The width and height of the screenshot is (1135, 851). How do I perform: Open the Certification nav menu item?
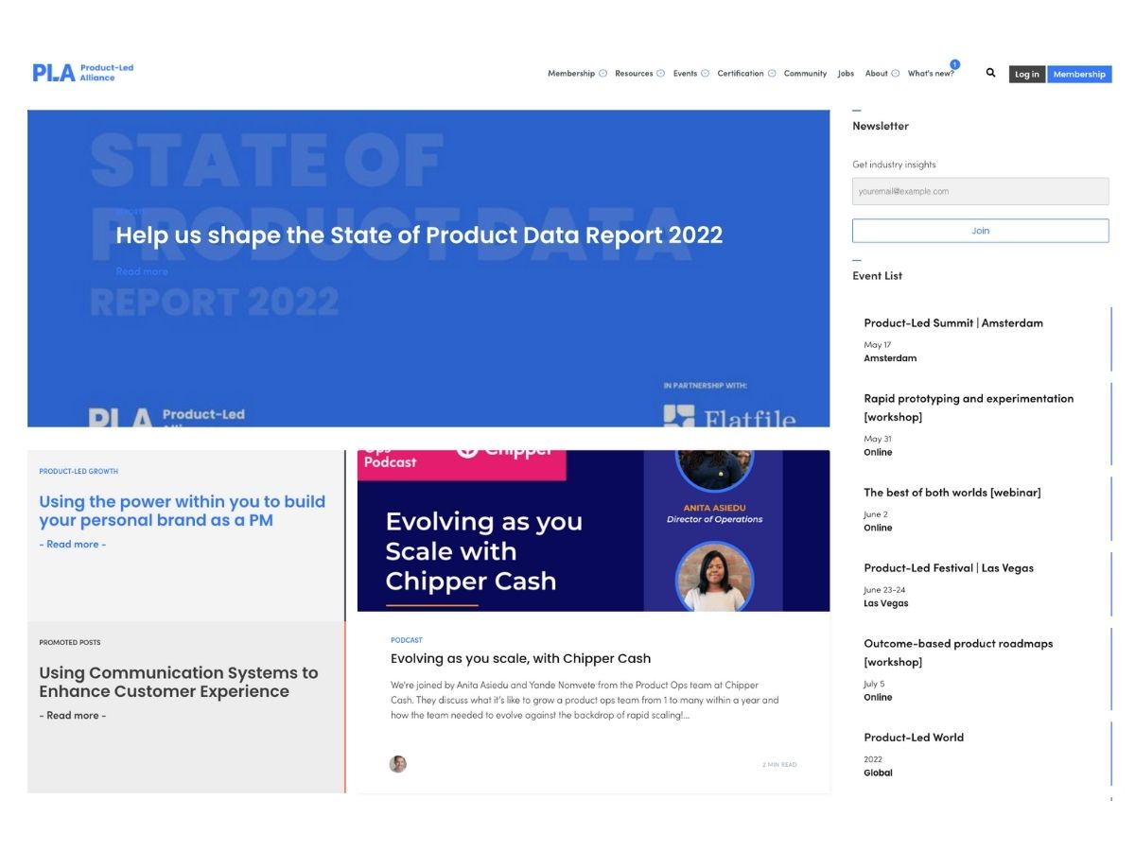(x=741, y=74)
